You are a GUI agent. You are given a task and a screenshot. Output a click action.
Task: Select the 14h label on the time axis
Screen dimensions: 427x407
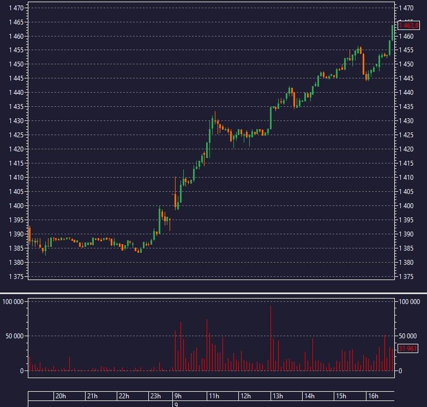309,396
